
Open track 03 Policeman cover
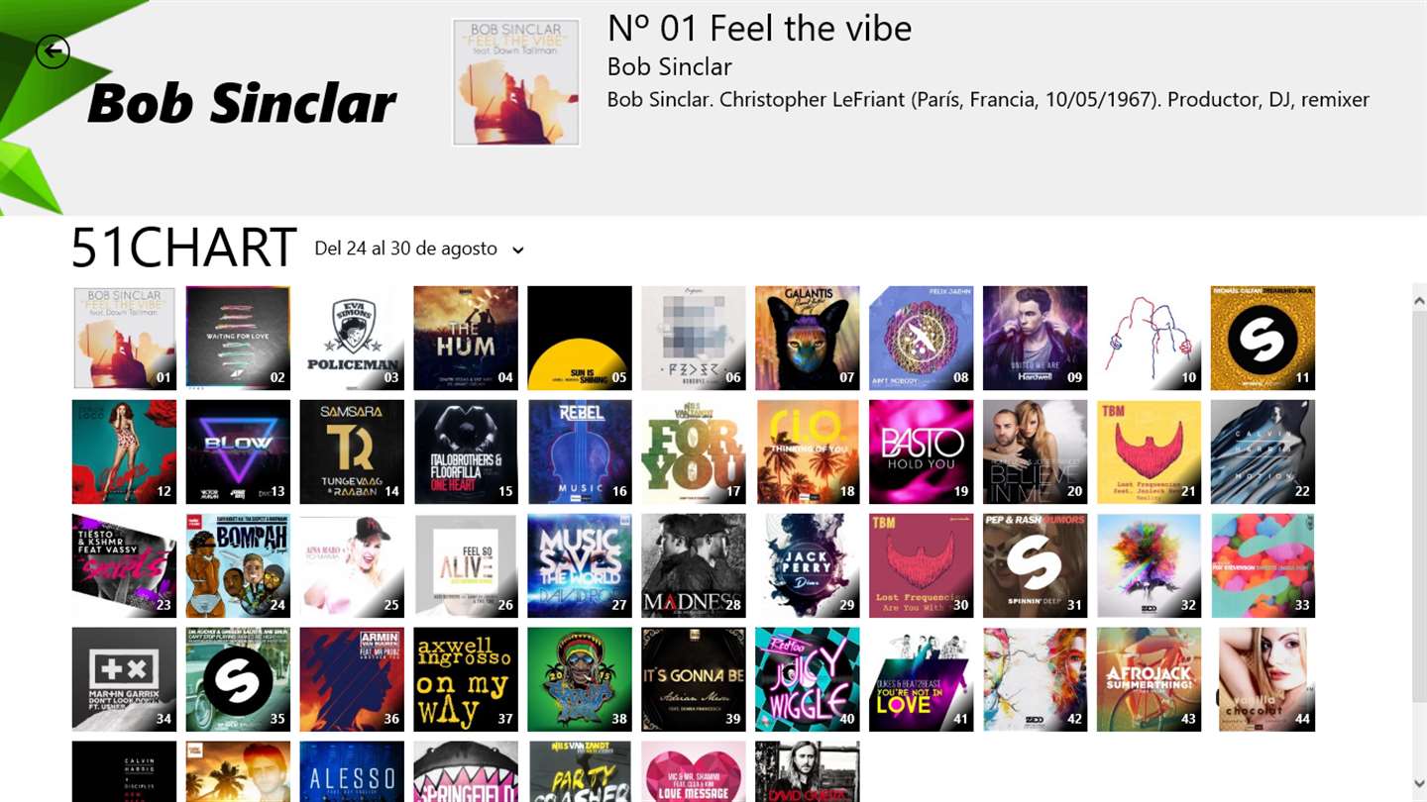click(352, 338)
